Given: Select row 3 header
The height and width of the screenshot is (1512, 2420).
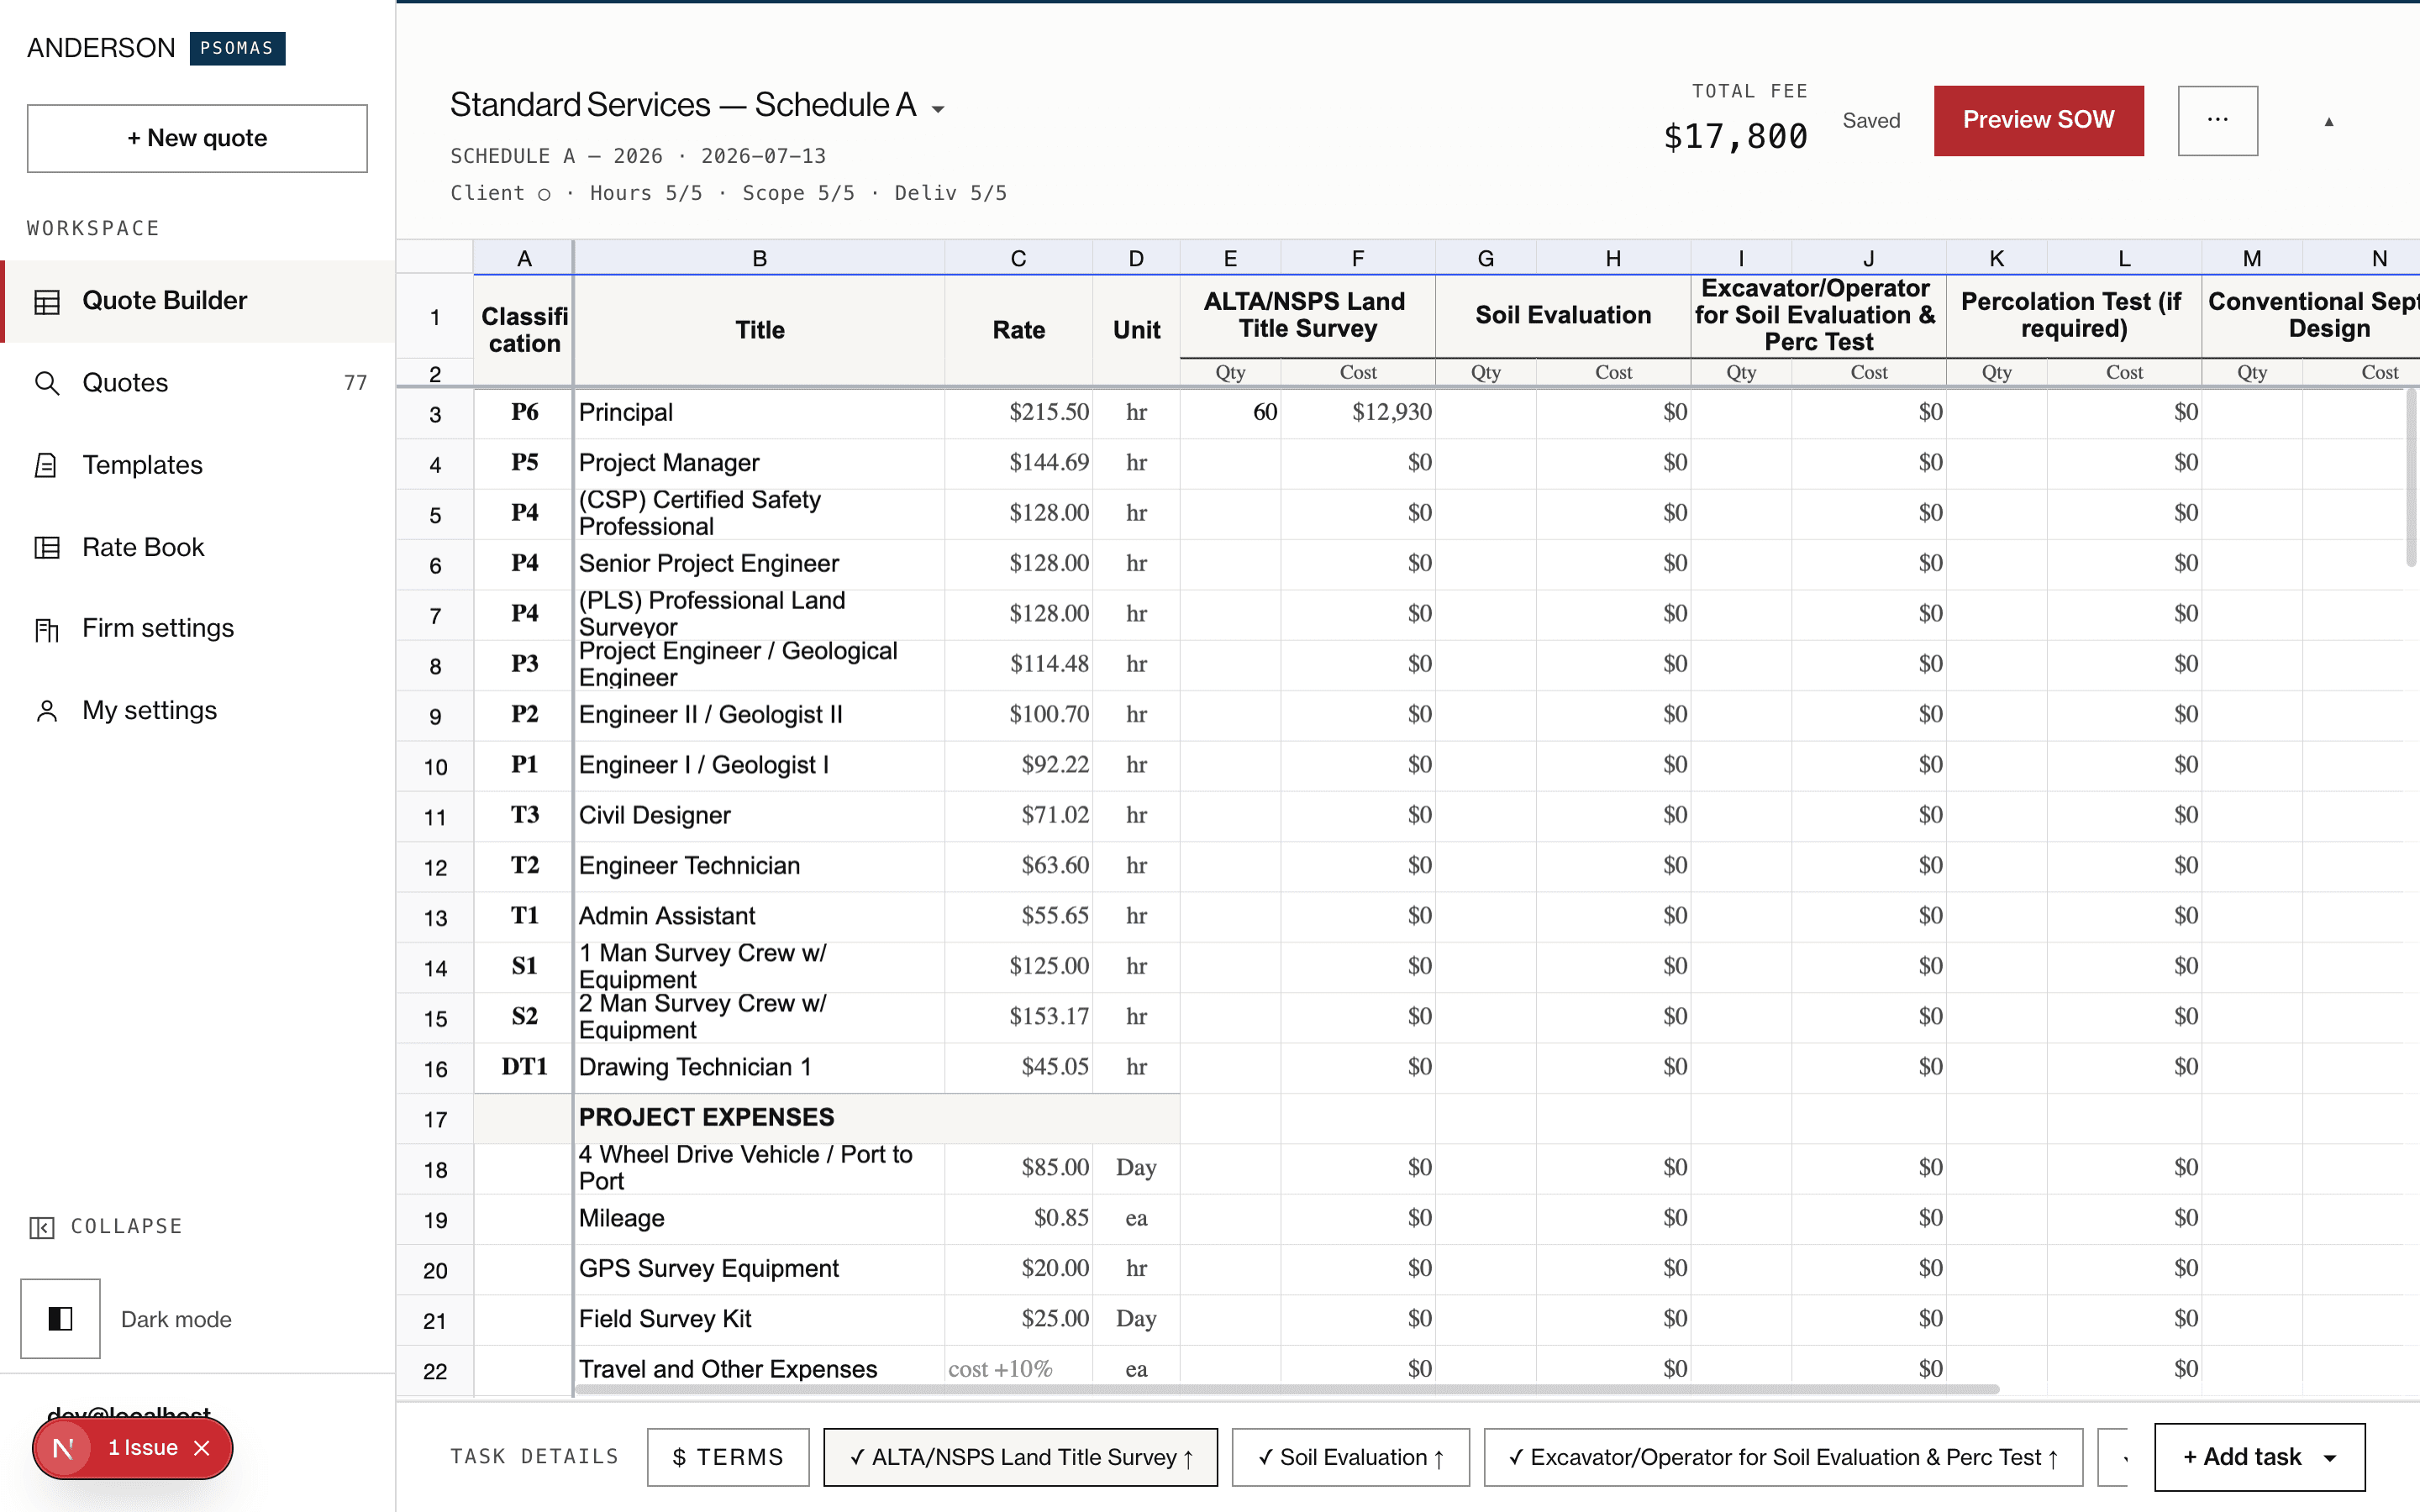Looking at the screenshot, I should (x=435, y=414).
